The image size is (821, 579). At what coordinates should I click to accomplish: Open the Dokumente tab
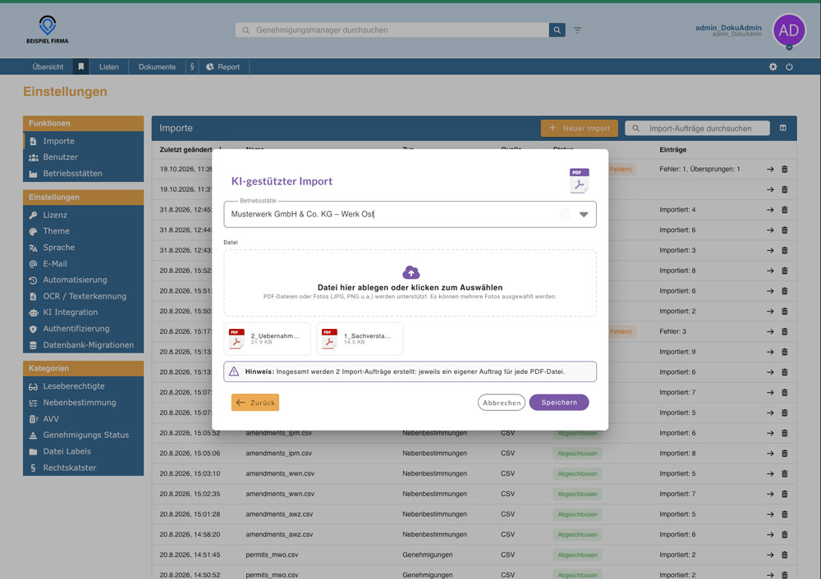click(157, 67)
